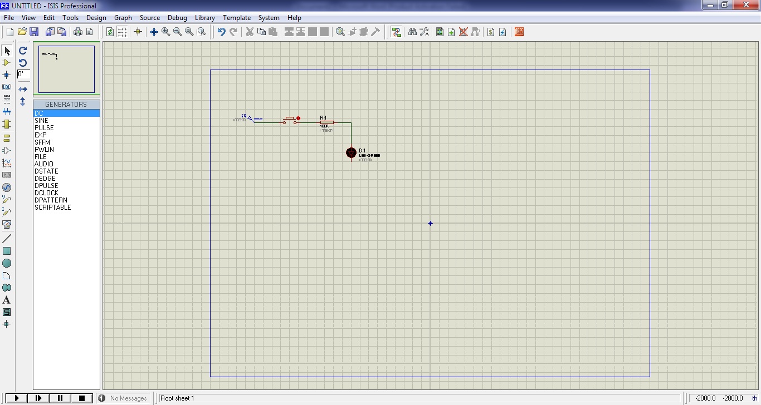Open ARES for PCB layout

point(519,32)
